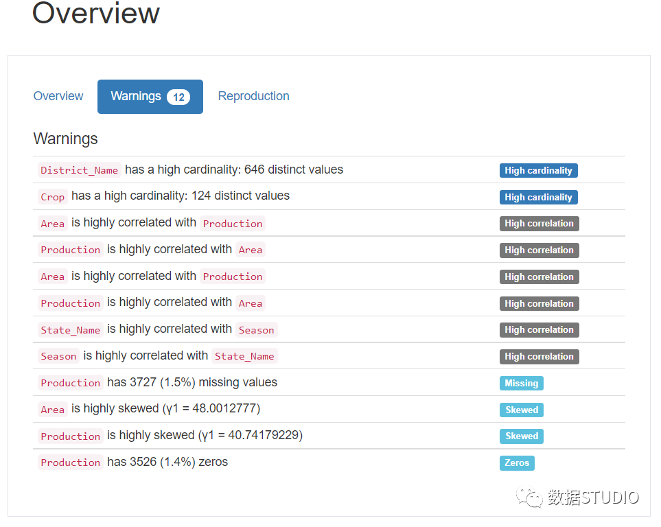Open the State_Name correlated variable link
The image size is (661, 527).
(x=70, y=329)
